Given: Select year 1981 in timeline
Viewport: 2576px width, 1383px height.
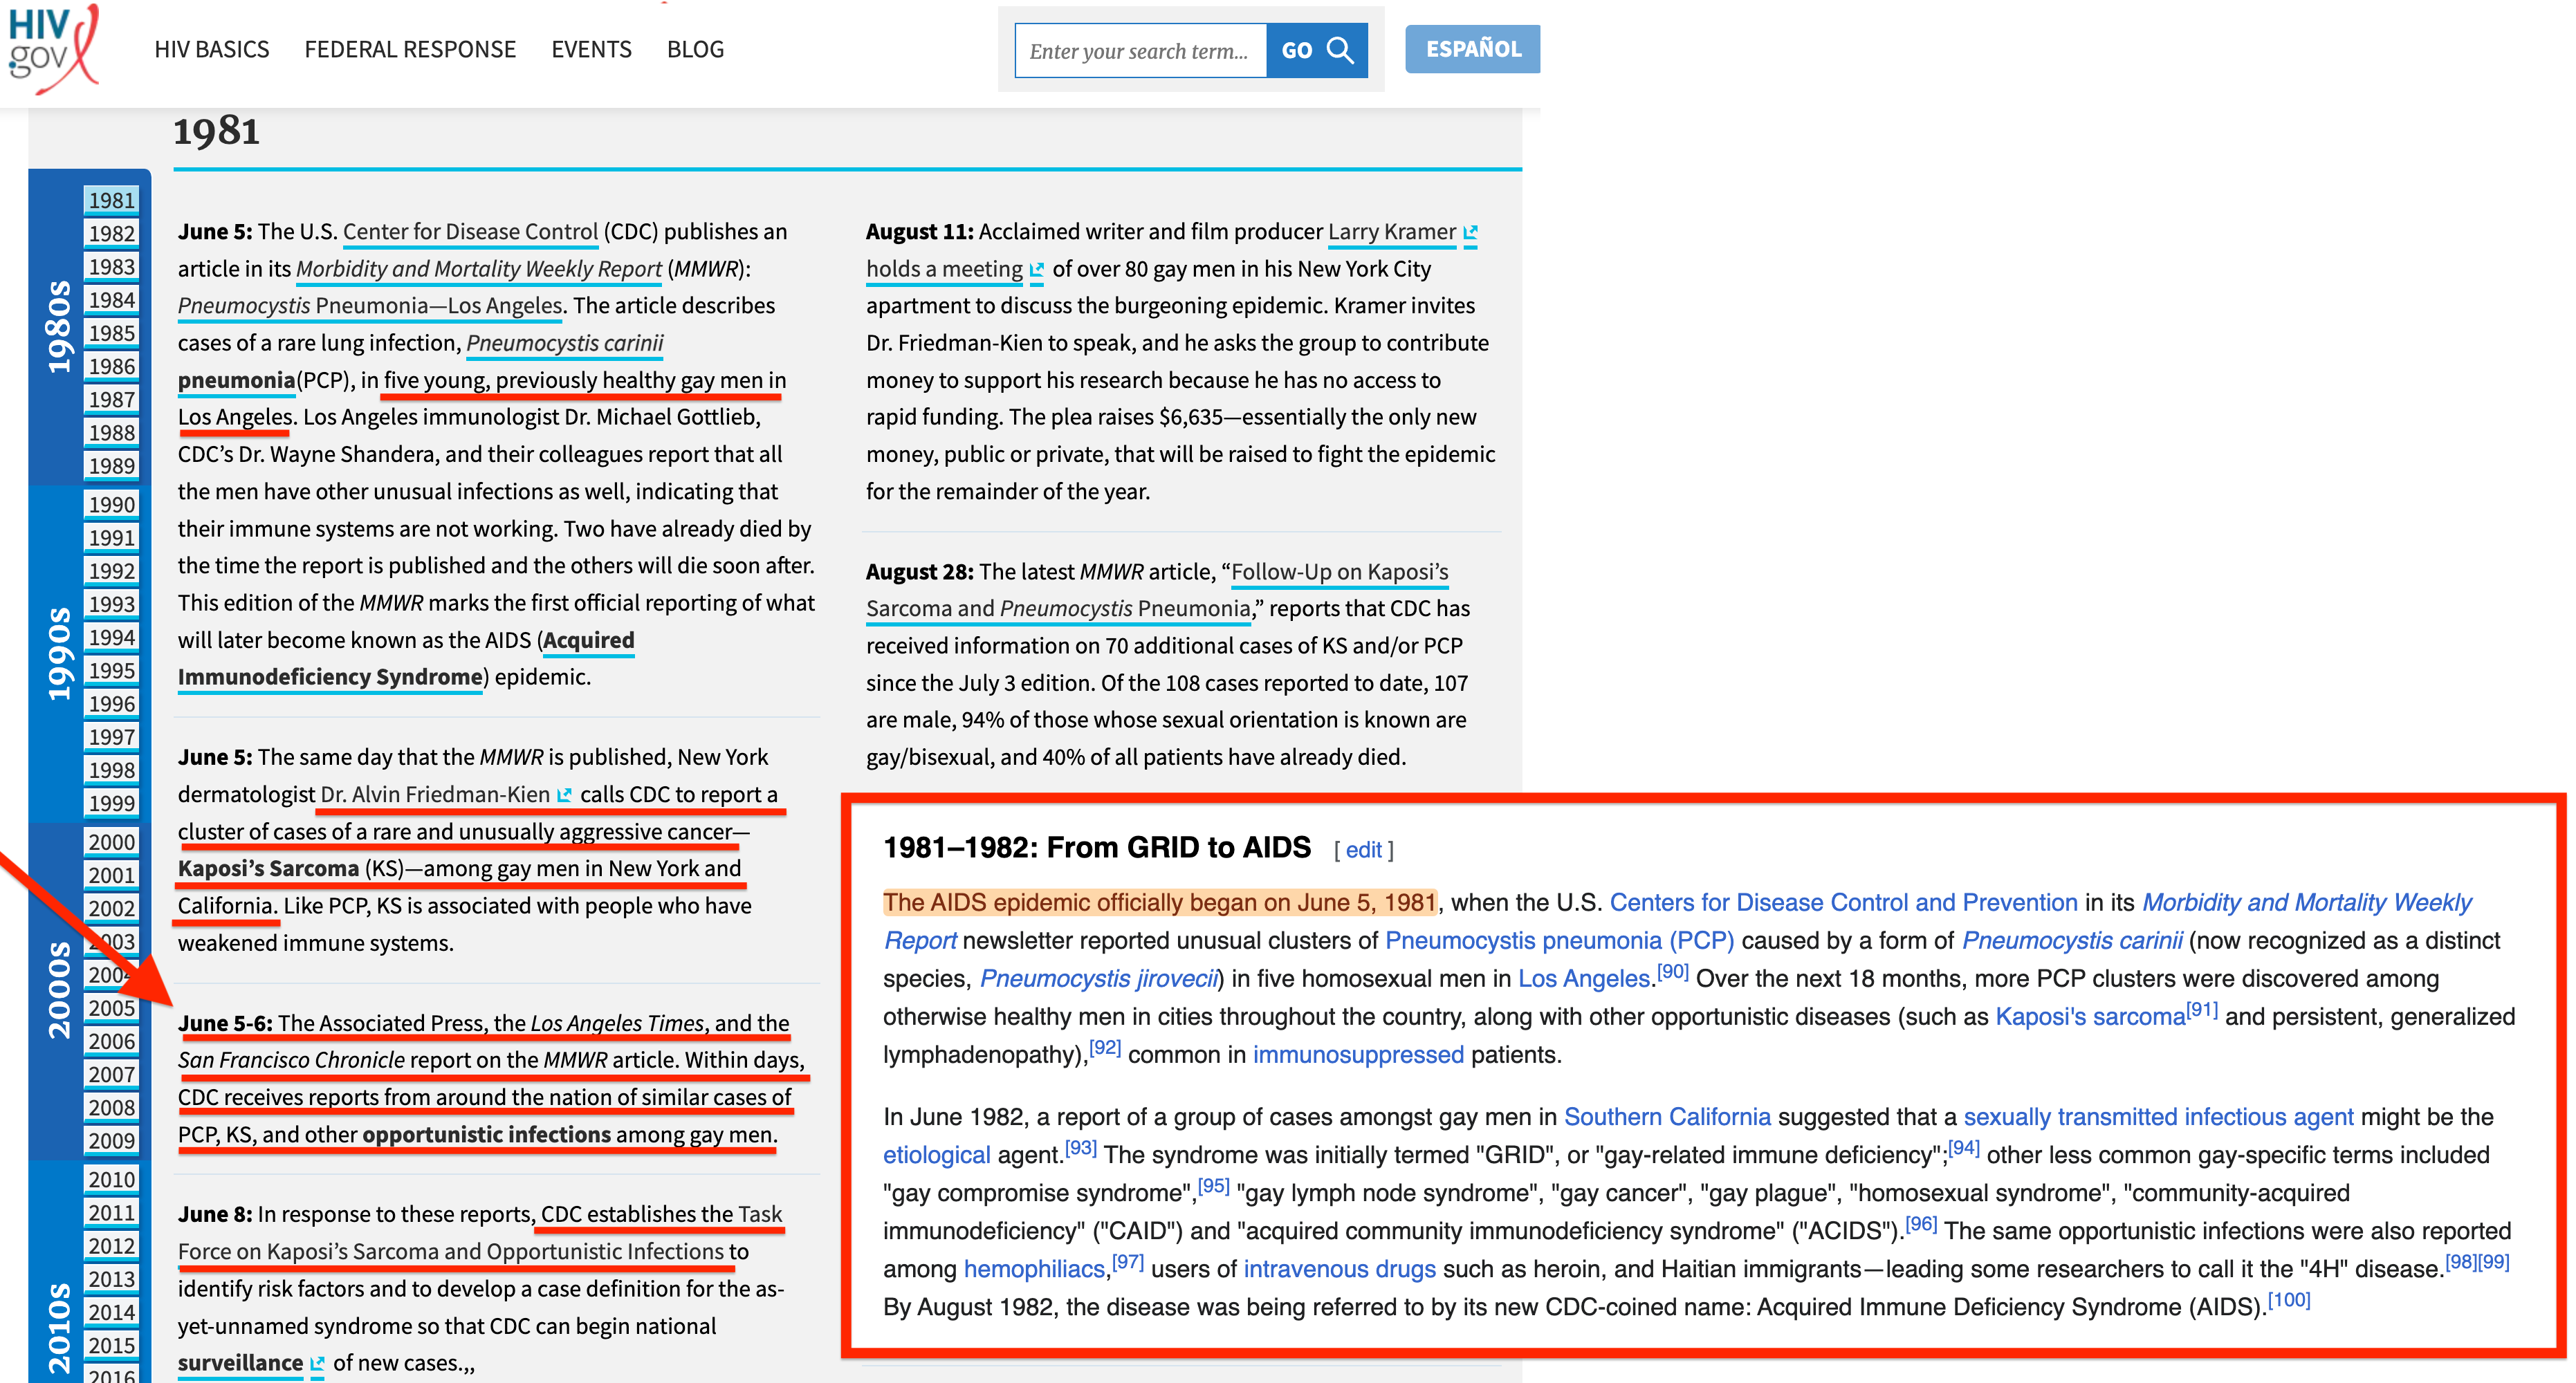Looking at the screenshot, I should pos(111,201).
